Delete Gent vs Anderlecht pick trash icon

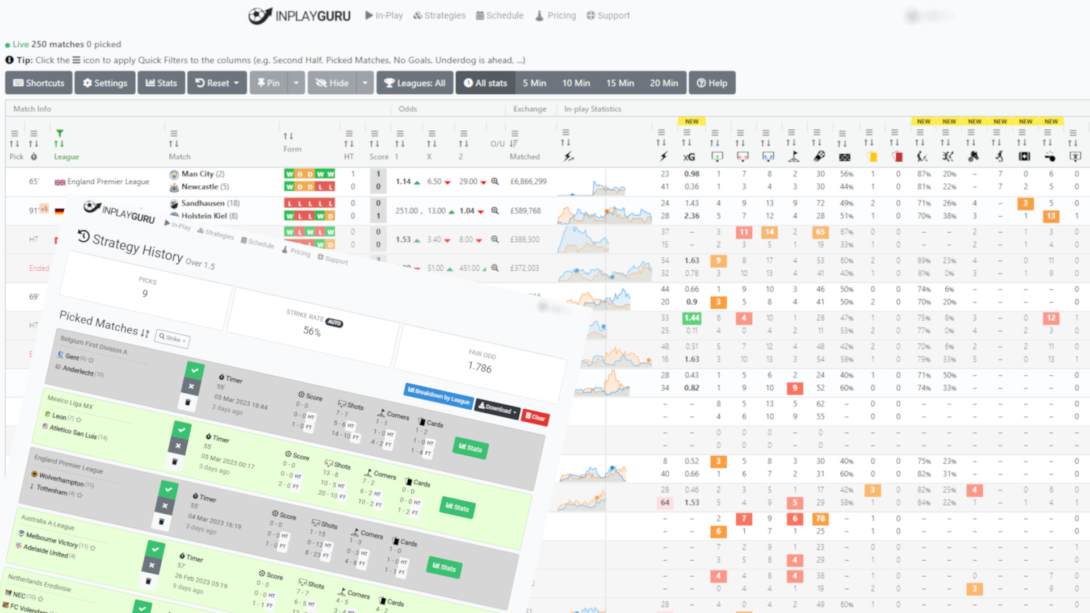[188, 402]
